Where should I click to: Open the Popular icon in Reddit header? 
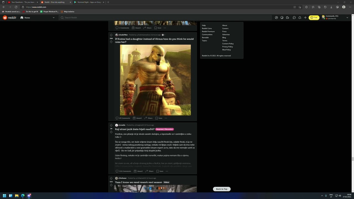(x=276, y=17)
